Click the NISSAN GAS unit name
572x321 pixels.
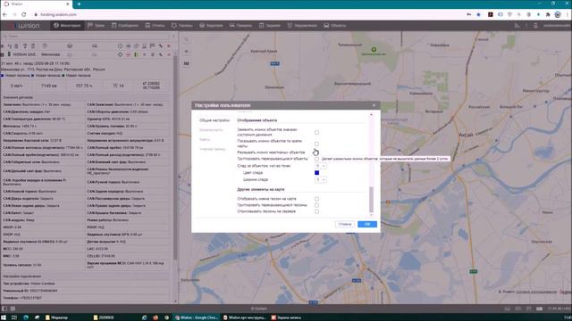tap(24, 54)
